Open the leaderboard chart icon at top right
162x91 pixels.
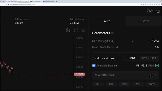click(150, 11)
